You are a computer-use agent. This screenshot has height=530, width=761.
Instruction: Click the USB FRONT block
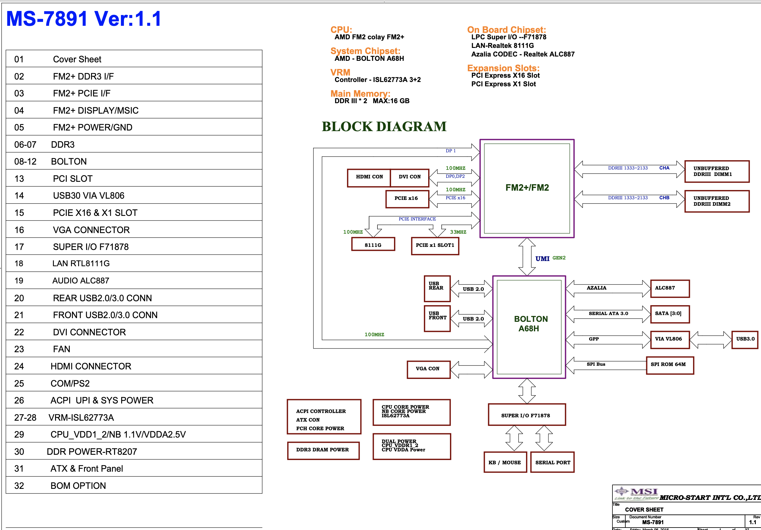coord(437,318)
